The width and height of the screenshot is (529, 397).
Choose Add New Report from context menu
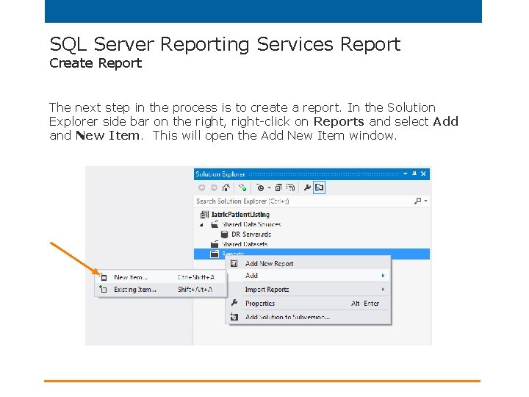click(x=309, y=264)
